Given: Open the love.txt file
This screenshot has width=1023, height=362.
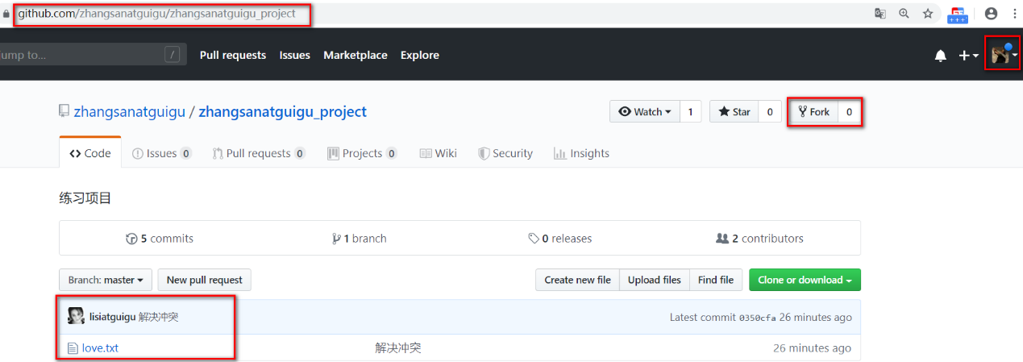Looking at the screenshot, I should click(x=100, y=348).
